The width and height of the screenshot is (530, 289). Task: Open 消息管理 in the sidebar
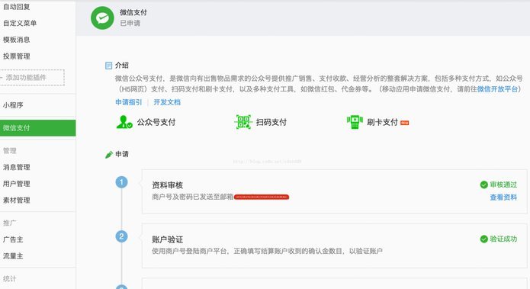coord(17,167)
